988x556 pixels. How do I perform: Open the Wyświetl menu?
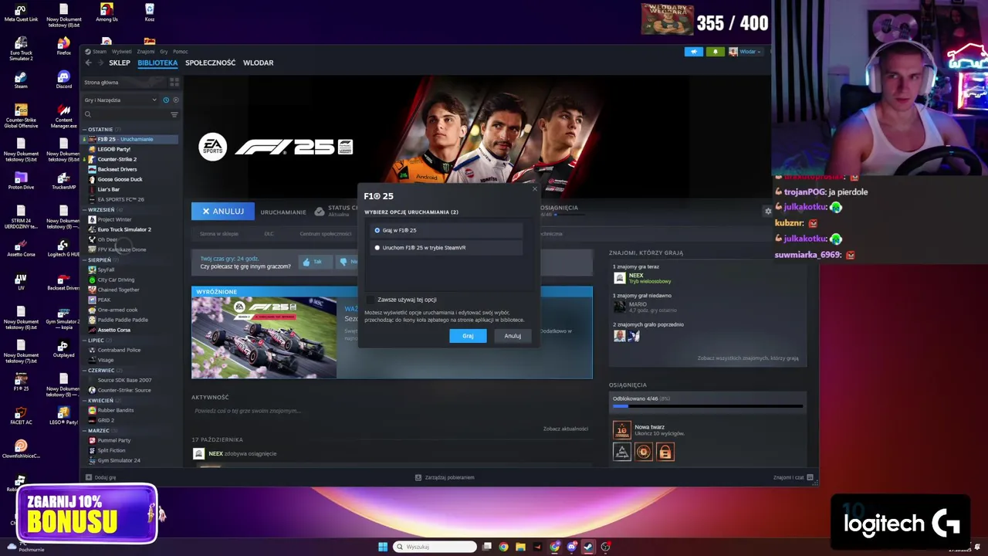121,52
